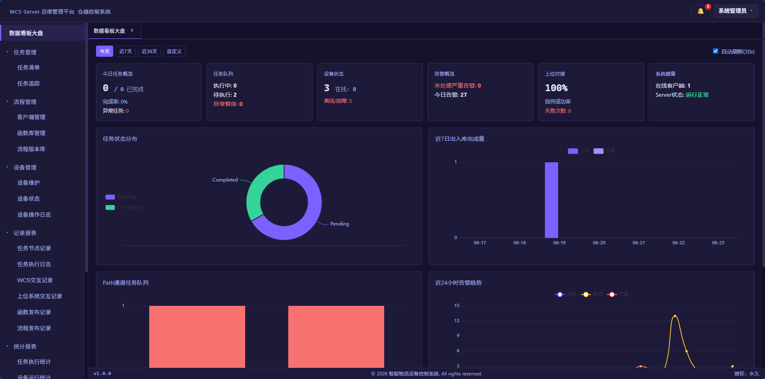Navigate to 函数库管理
765x379 pixels.
31,133
